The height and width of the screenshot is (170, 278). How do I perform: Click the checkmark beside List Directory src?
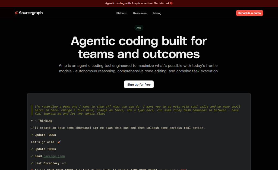(x=32, y=163)
